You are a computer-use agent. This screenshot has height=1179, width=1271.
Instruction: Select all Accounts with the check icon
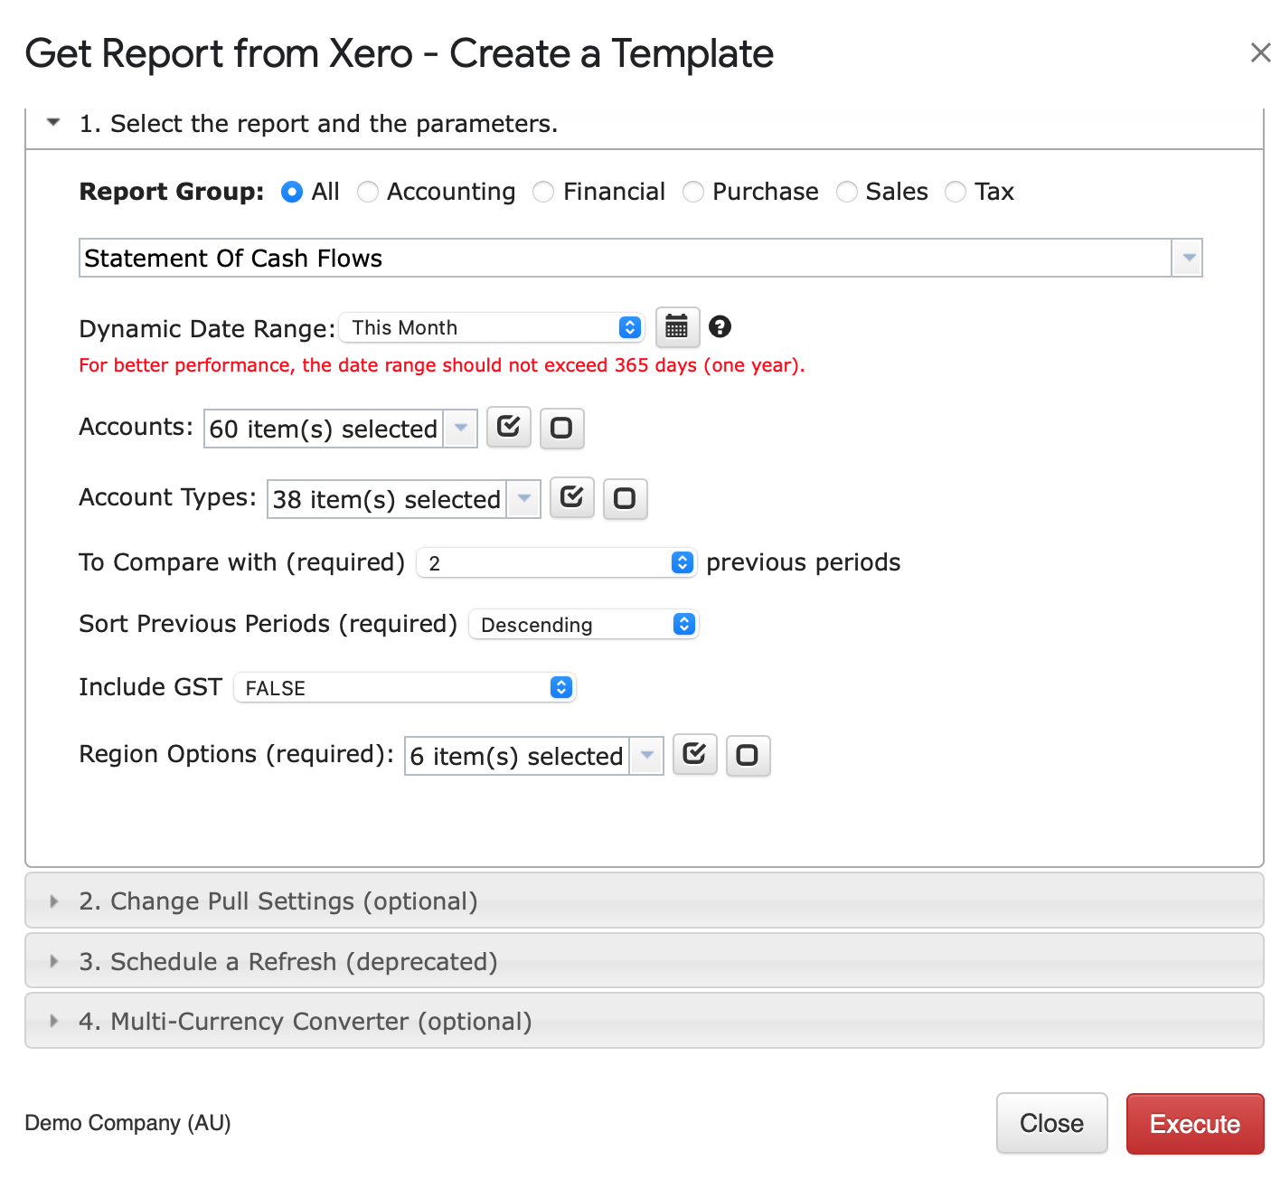point(508,428)
